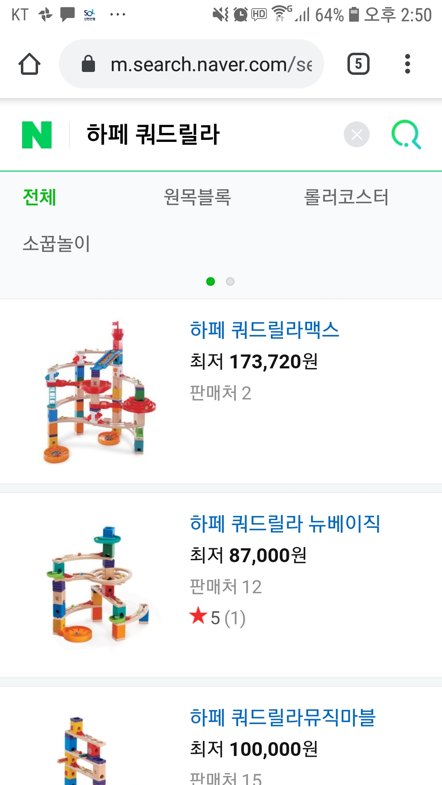The width and height of the screenshot is (442, 785).
Task: Clear the search text with X button
Action: (x=356, y=135)
